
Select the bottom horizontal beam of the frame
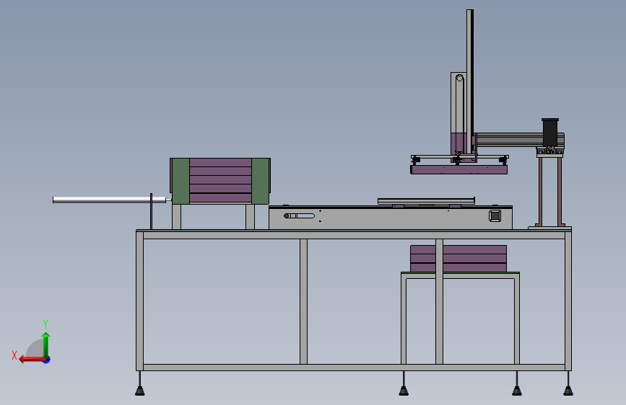354,368
